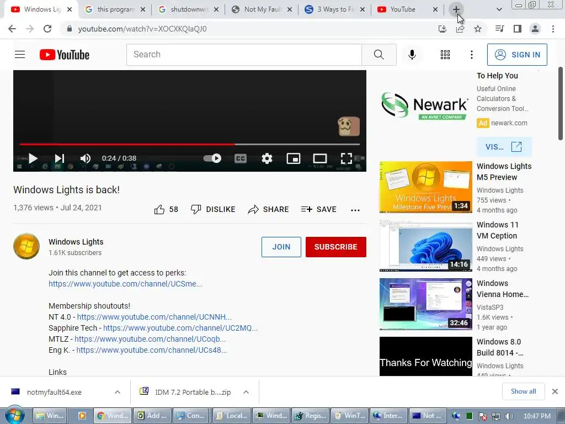
Task: Open MTLZ channel link
Action: tap(150, 339)
